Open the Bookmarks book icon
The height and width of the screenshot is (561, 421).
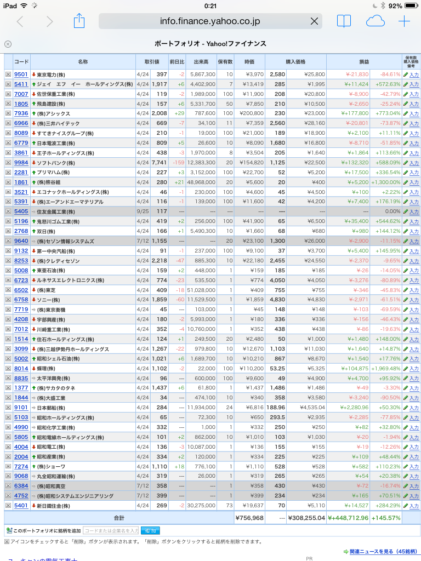pos(344,21)
